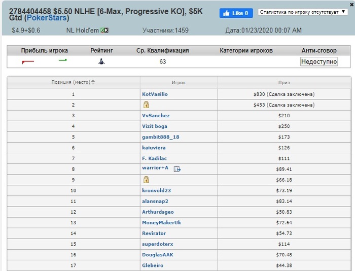This screenshot has height=271, width=355.
Task: Click the Рейтинг header
Action: coord(101,50)
